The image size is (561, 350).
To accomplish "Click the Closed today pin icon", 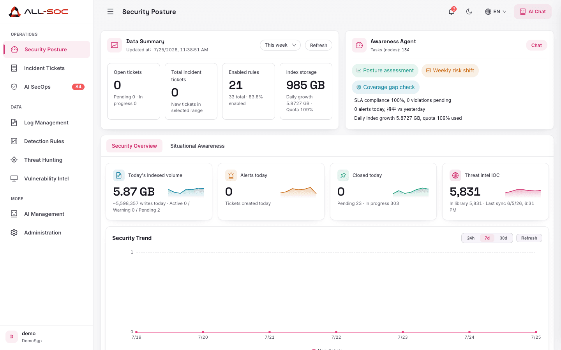I will pos(343,175).
